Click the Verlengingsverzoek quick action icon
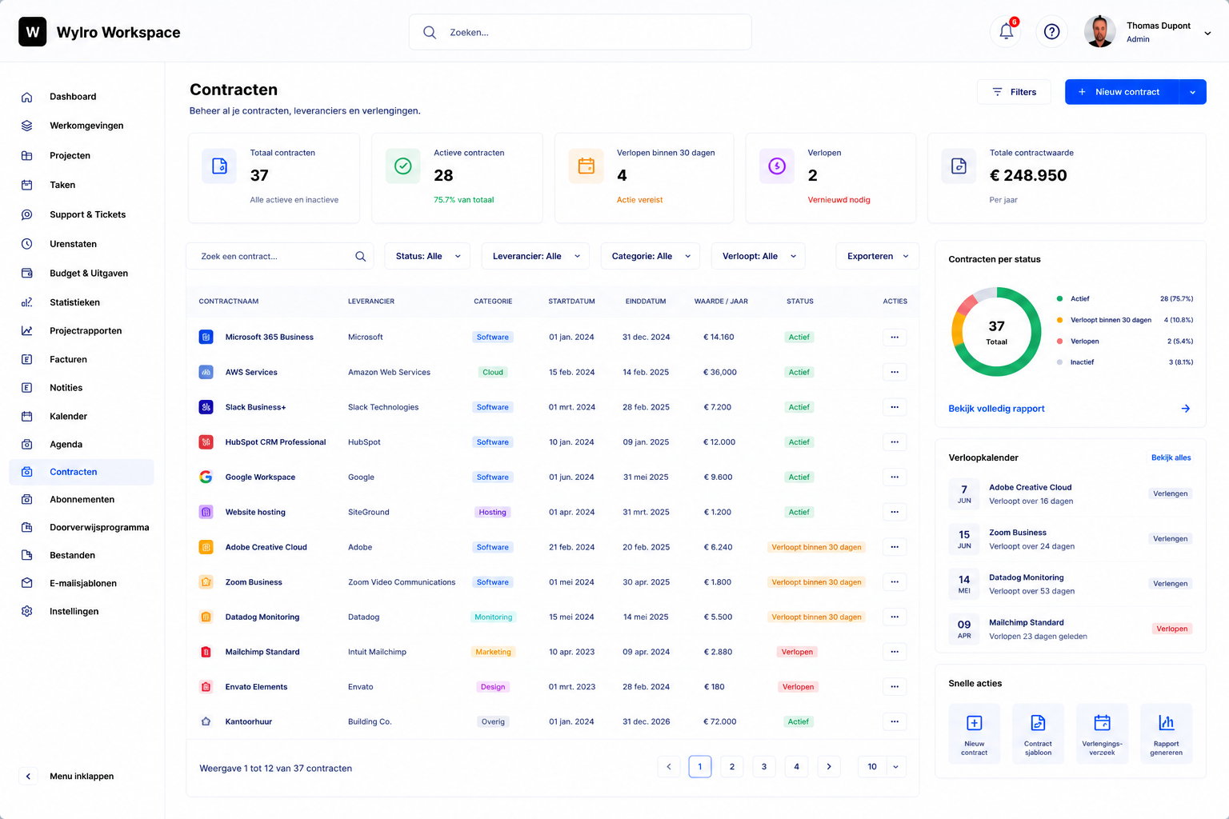The height and width of the screenshot is (819, 1229). click(x=1102, y=723)
